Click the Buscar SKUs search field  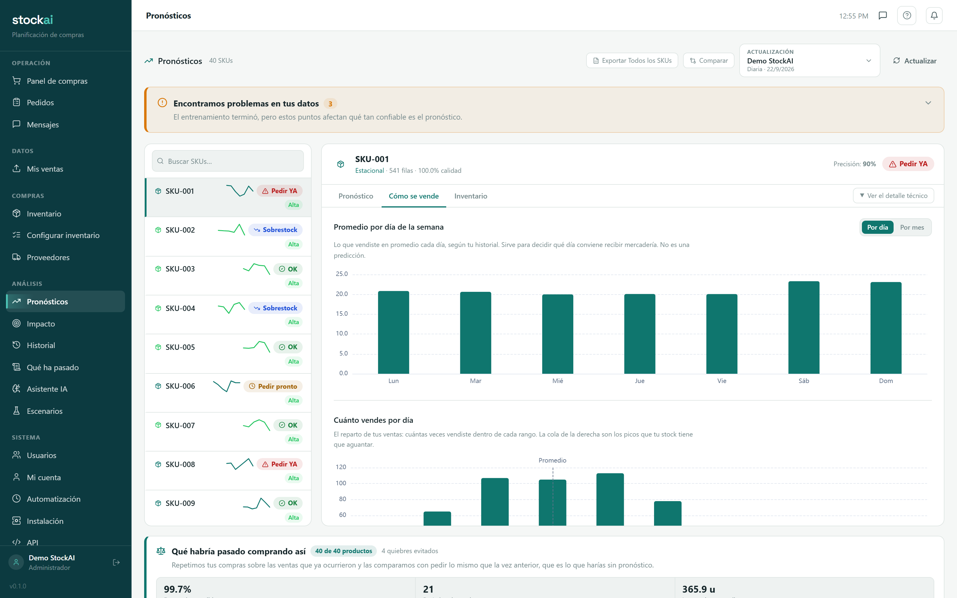[228, 161]
